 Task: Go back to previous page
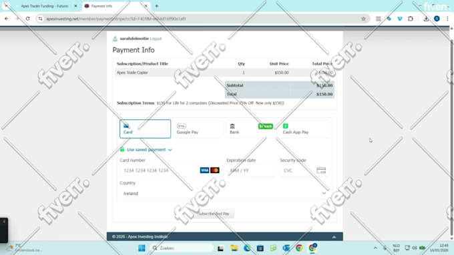(x=7, y=19)
